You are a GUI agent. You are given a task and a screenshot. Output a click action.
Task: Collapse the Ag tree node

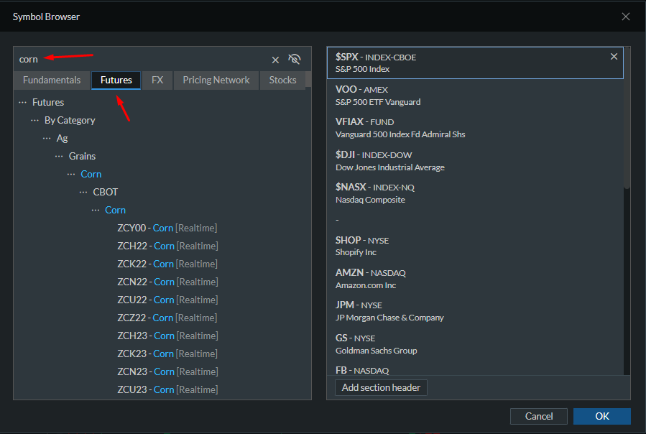pyautogui.click(x=47, y=139)
